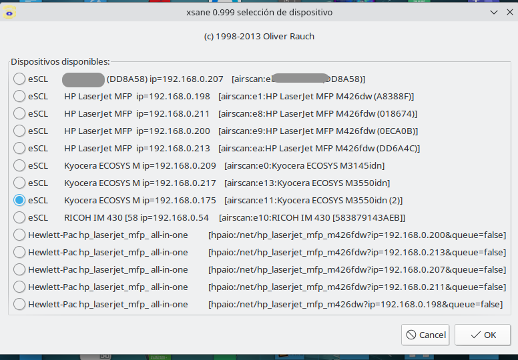
Task: Click text airscan:e13:Kyocera ECOSYS M3550idn
Action: tap(307, 183)
